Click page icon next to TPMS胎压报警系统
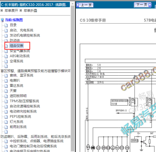Screen dimensions: 156x152 (6, 101)
